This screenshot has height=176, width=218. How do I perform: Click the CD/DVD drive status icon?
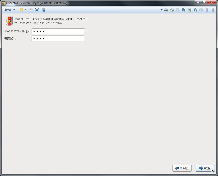171,10
